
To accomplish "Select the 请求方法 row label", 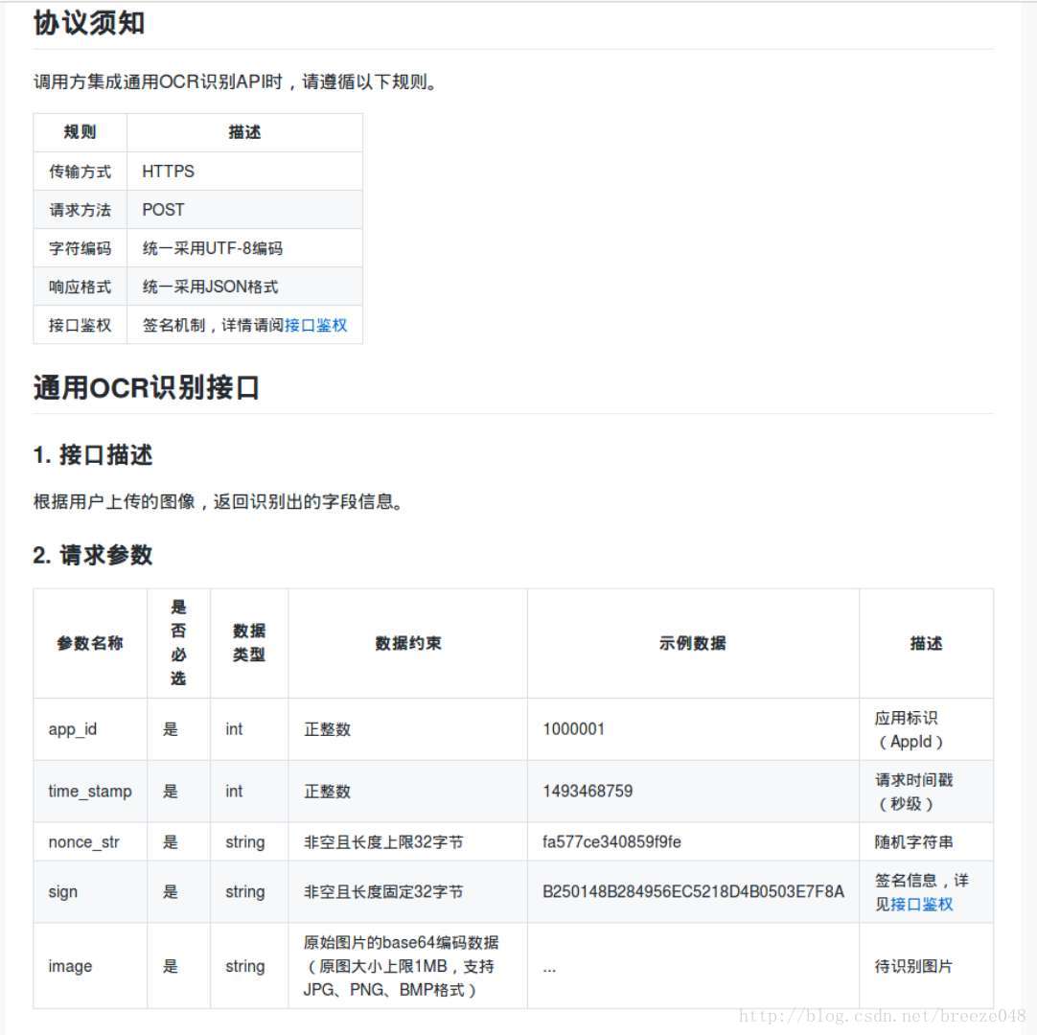I will click(80, 210).
